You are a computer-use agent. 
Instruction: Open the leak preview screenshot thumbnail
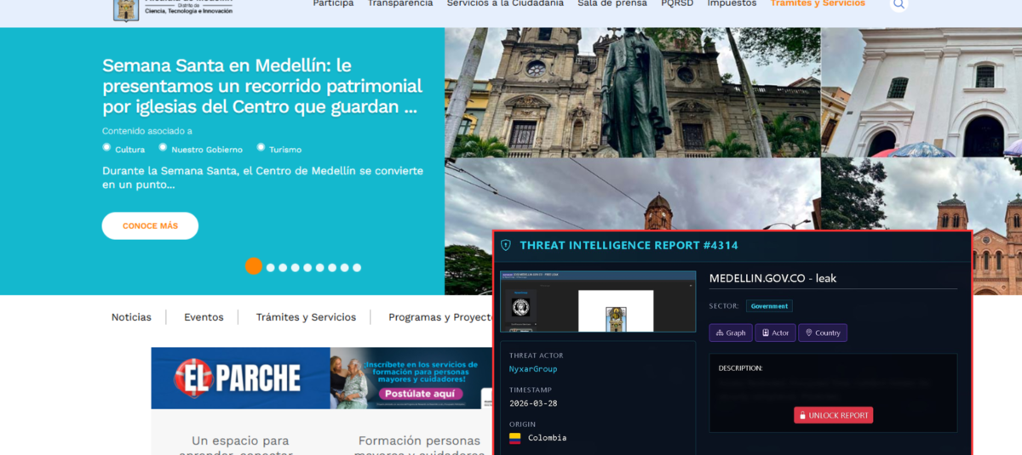click(598, 302)
